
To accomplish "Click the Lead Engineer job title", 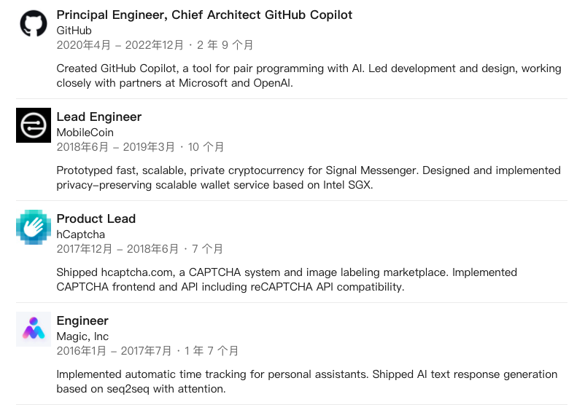I will pyautogui.click(x=99, y=117).
